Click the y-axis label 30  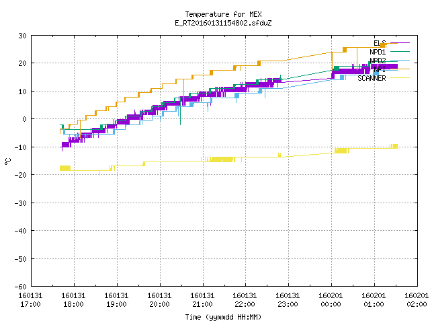point(22,36)
